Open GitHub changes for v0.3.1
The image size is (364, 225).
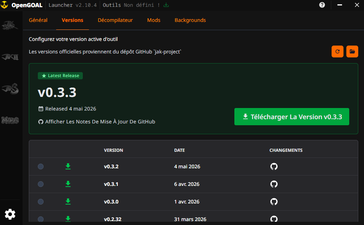click(274, 184)
